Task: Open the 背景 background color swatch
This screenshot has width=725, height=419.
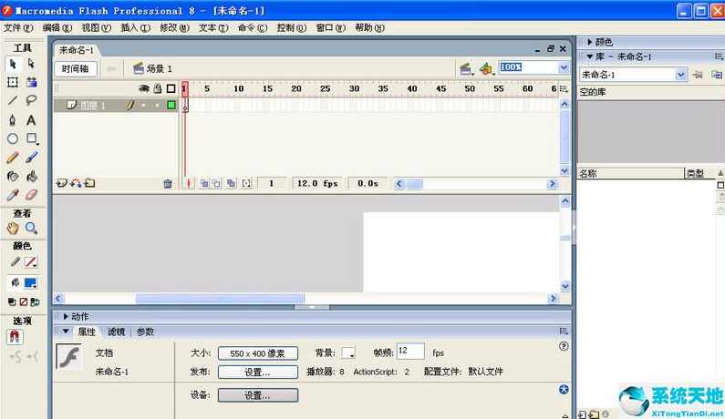Action: [348, 353]
